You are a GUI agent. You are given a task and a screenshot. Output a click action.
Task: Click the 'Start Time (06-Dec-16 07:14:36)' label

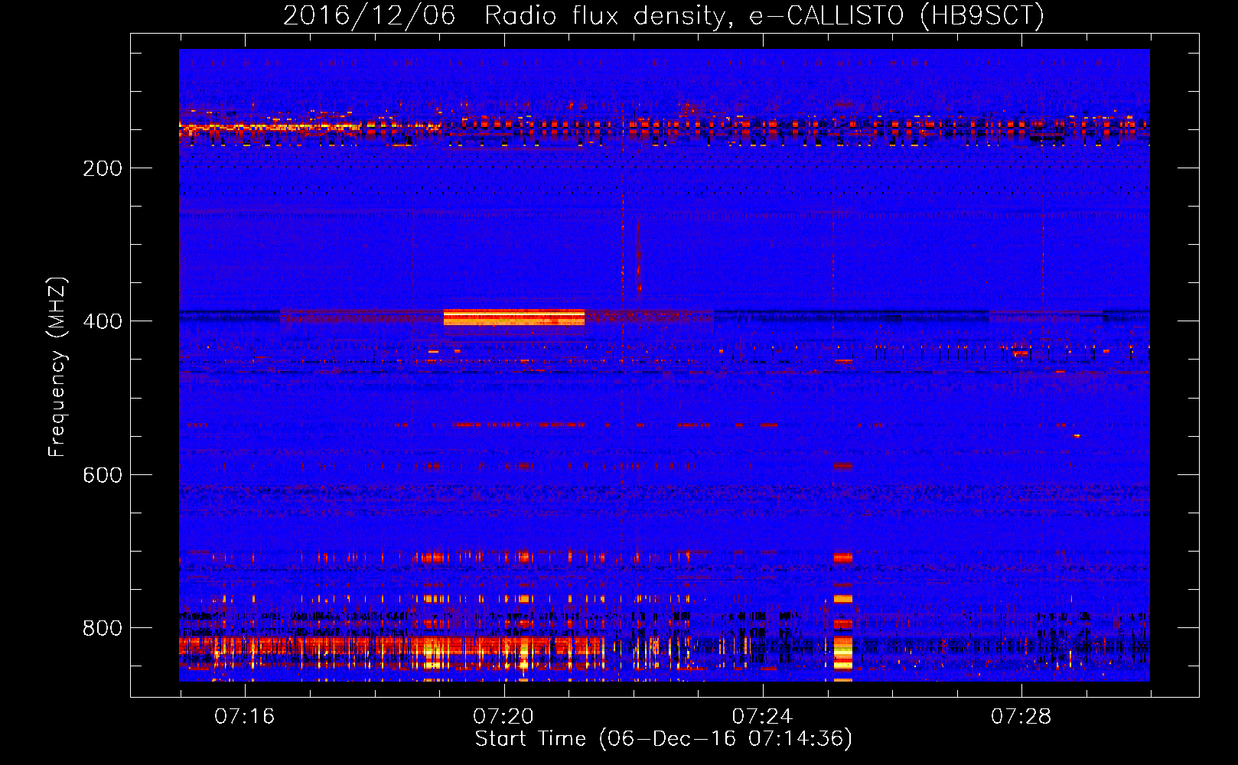coord(663,739)
